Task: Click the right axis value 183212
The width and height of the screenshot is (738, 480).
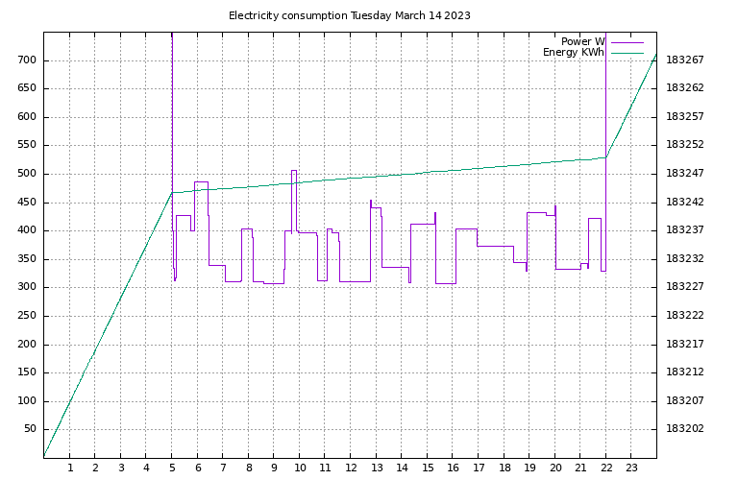Action: pyautogui.click(x=685, y=372)
